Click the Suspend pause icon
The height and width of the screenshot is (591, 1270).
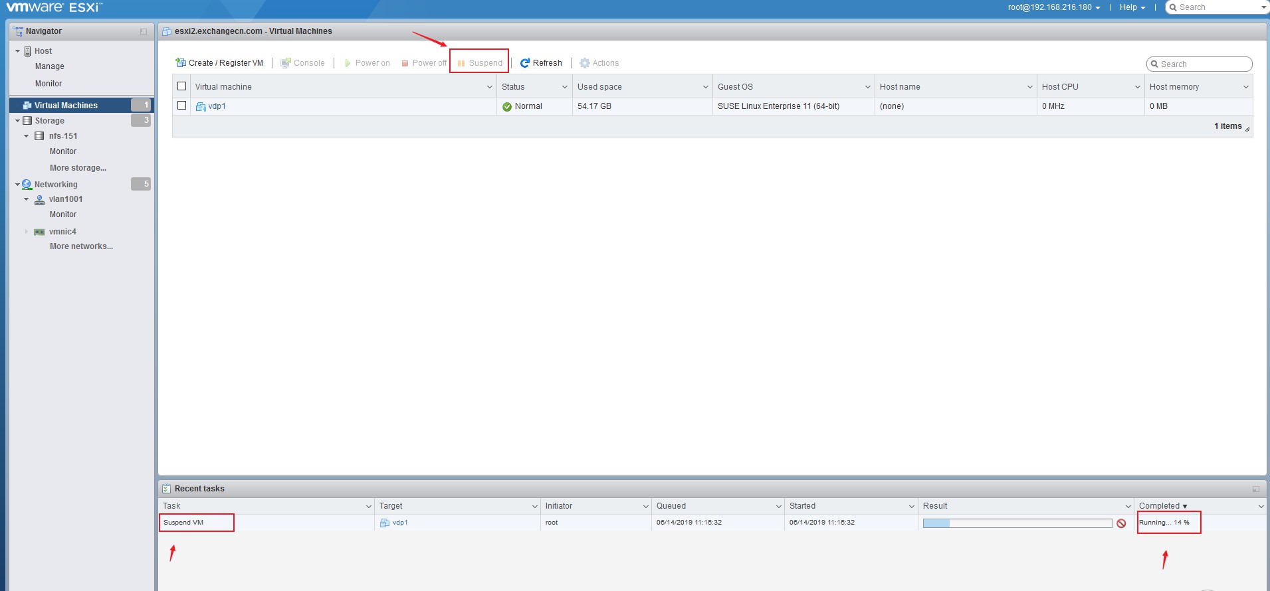pos(461,64)
